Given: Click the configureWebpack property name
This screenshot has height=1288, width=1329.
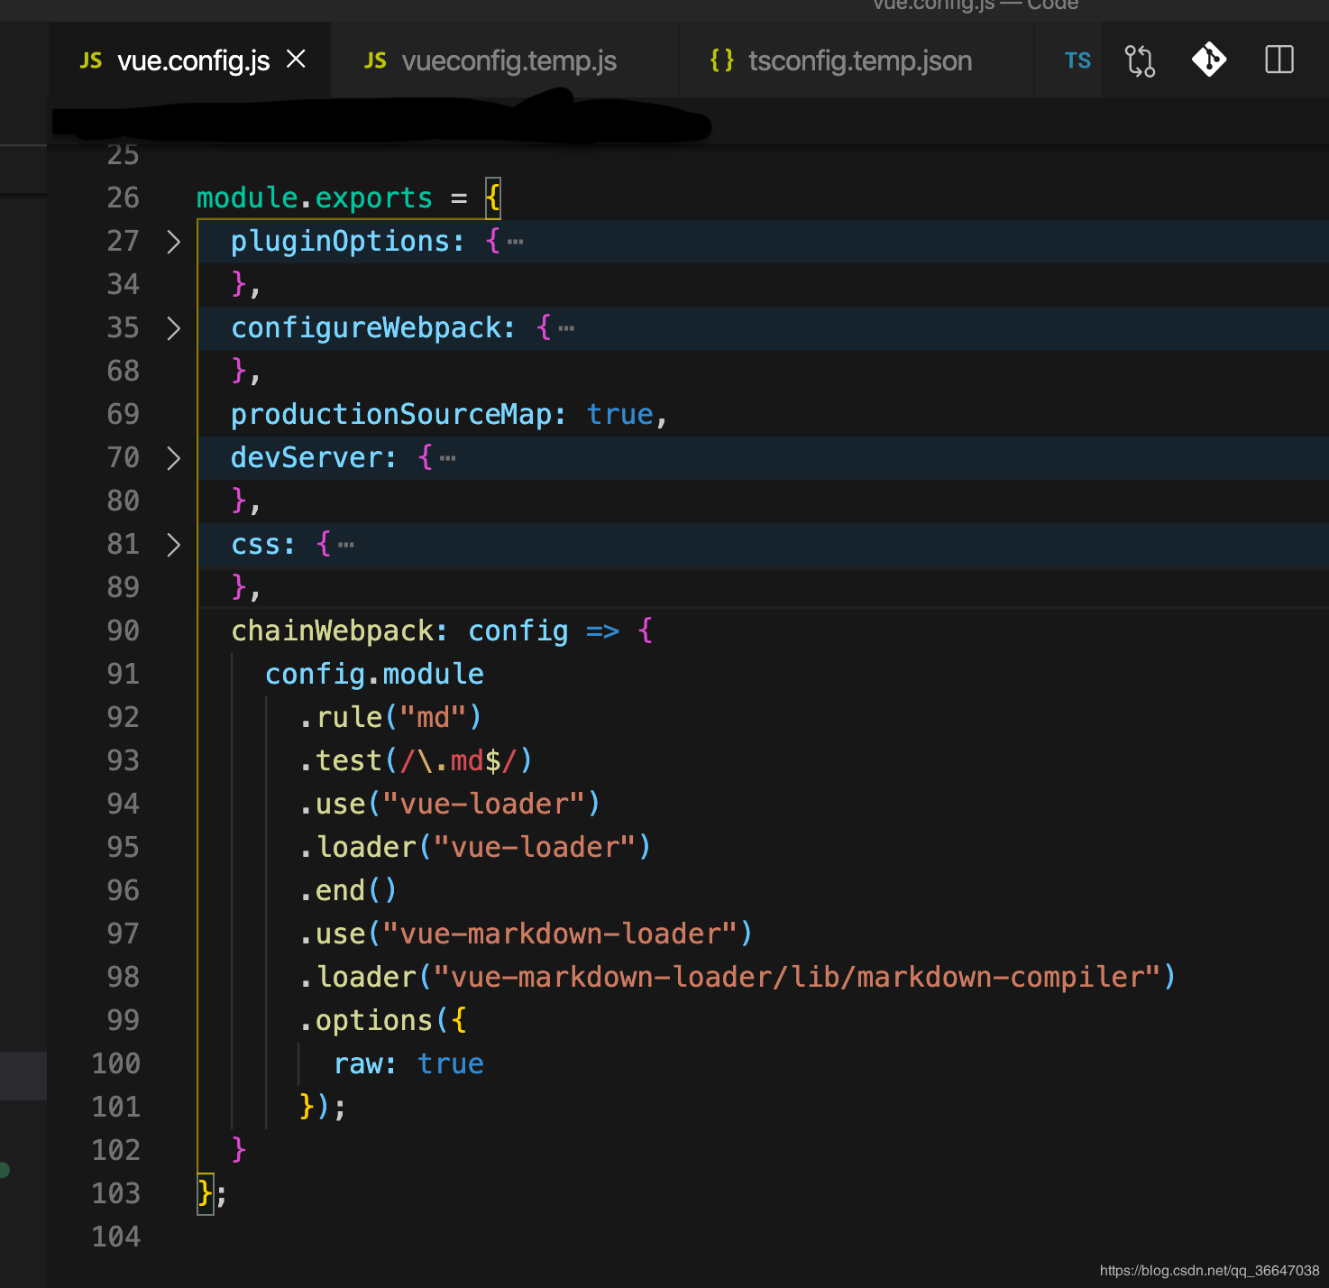Looking at the screenshot, I should [365, 327].
